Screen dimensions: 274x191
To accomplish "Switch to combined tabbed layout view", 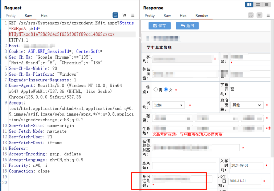I will pyautogui.click(x=267, y=4).
